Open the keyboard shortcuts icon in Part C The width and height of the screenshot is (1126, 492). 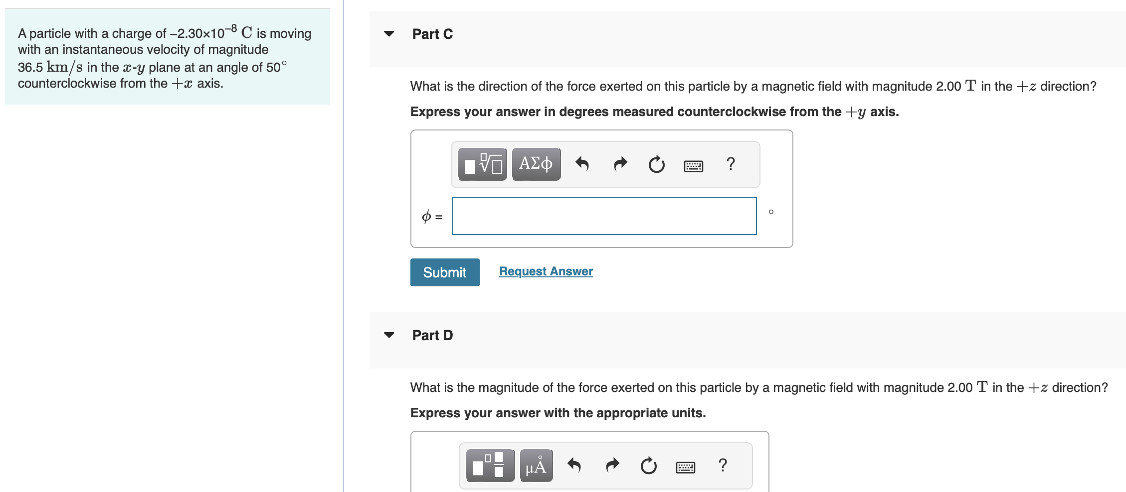(693, 165)
